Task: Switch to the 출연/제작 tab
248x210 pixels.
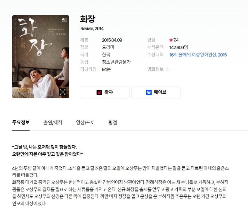Action: 53,122
